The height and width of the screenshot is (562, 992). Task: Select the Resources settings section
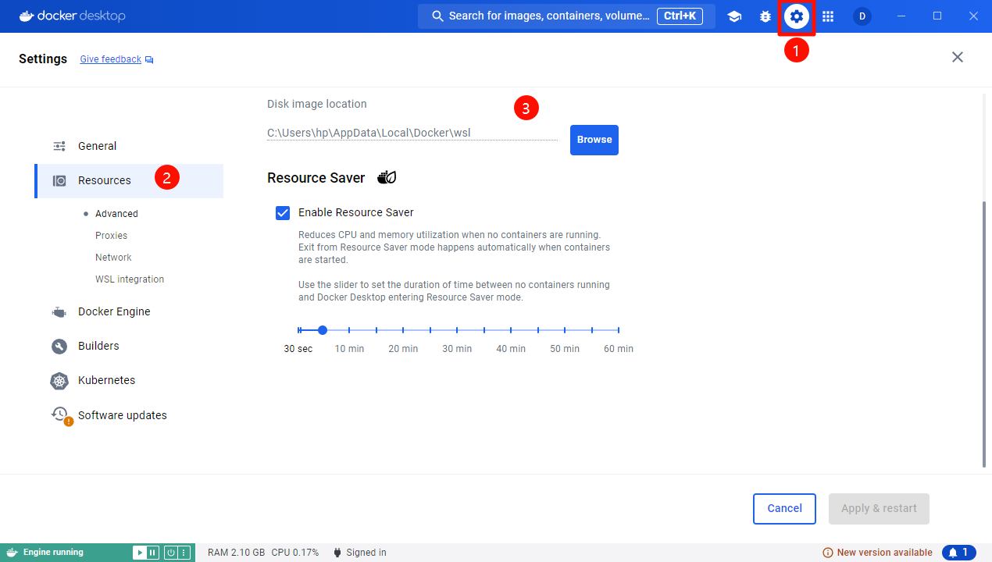129,180
